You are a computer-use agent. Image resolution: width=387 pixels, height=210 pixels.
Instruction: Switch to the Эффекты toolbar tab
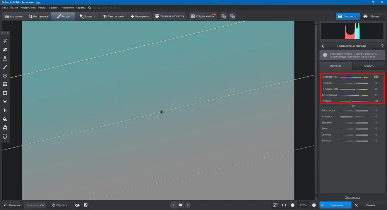click(87, 16)
